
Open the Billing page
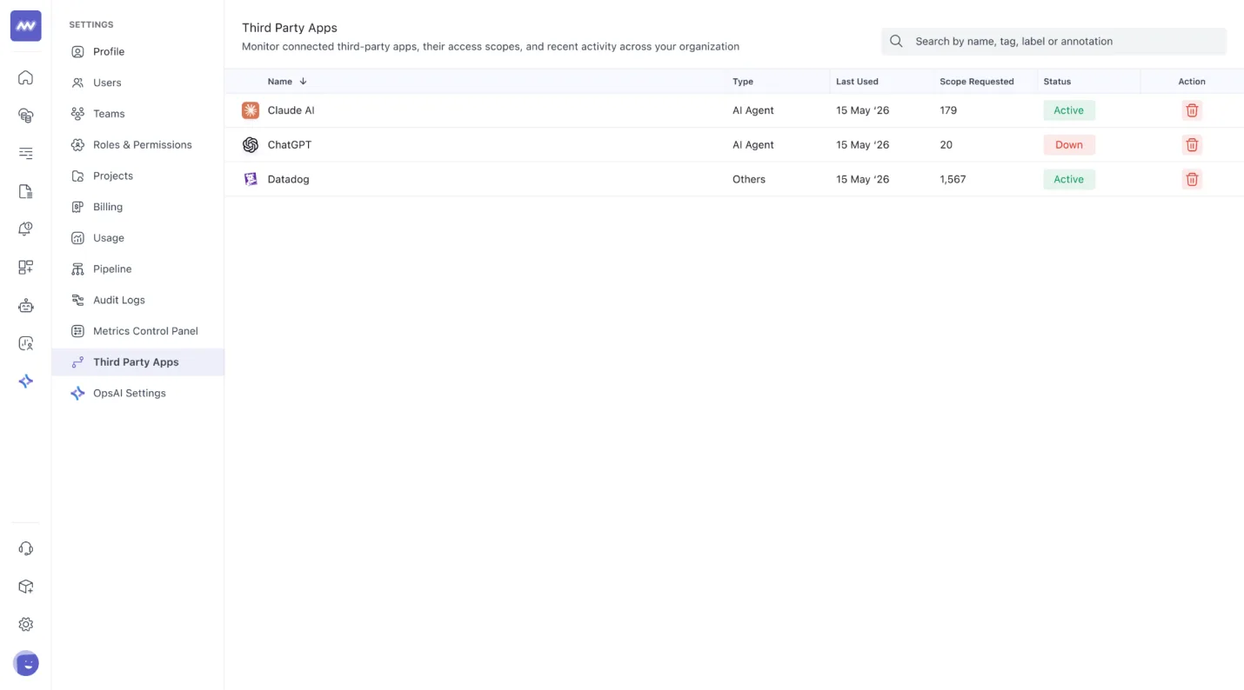pos(138,207)
